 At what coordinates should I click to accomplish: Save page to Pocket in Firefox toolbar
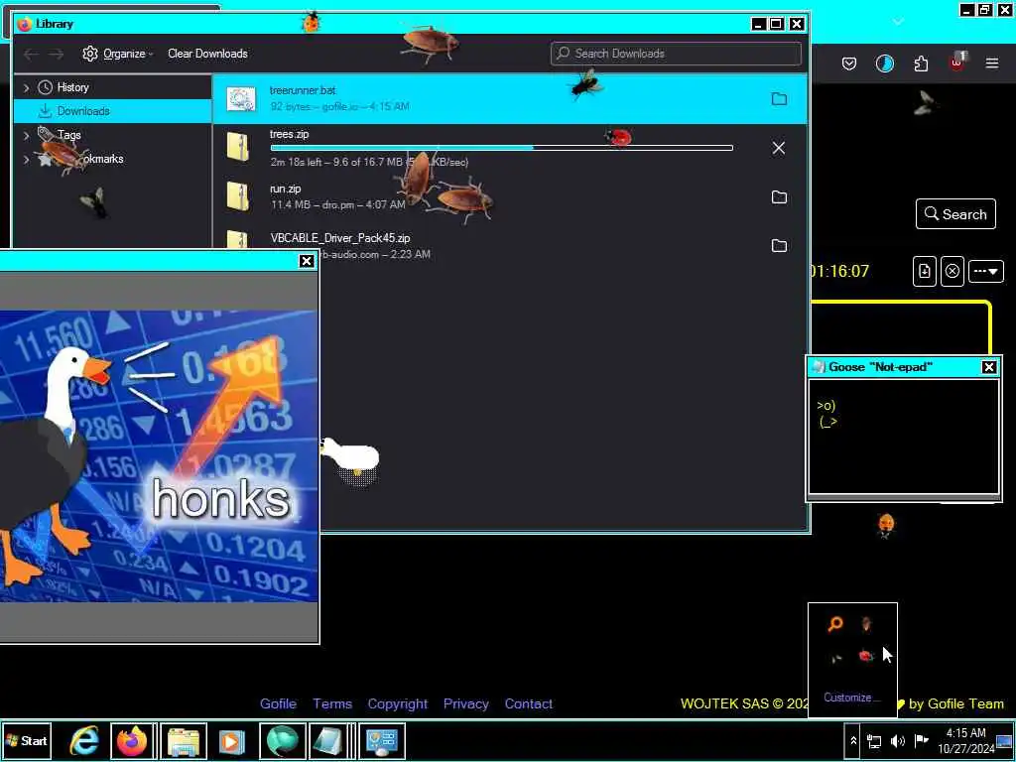[x=849, y=63]
